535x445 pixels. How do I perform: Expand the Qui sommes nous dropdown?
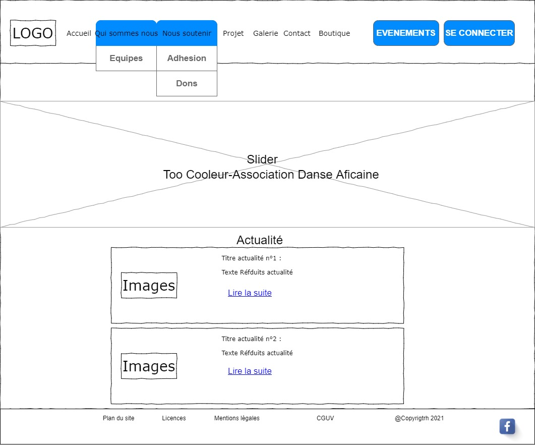coord(126,33)
